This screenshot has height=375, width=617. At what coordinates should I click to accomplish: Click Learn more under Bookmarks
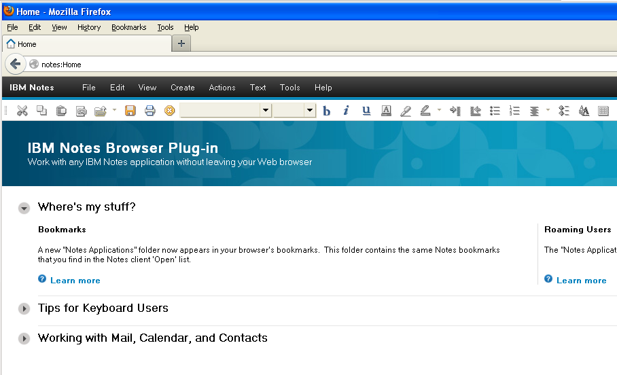click(75, 280)
